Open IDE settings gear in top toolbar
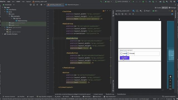 coord(174,2)
